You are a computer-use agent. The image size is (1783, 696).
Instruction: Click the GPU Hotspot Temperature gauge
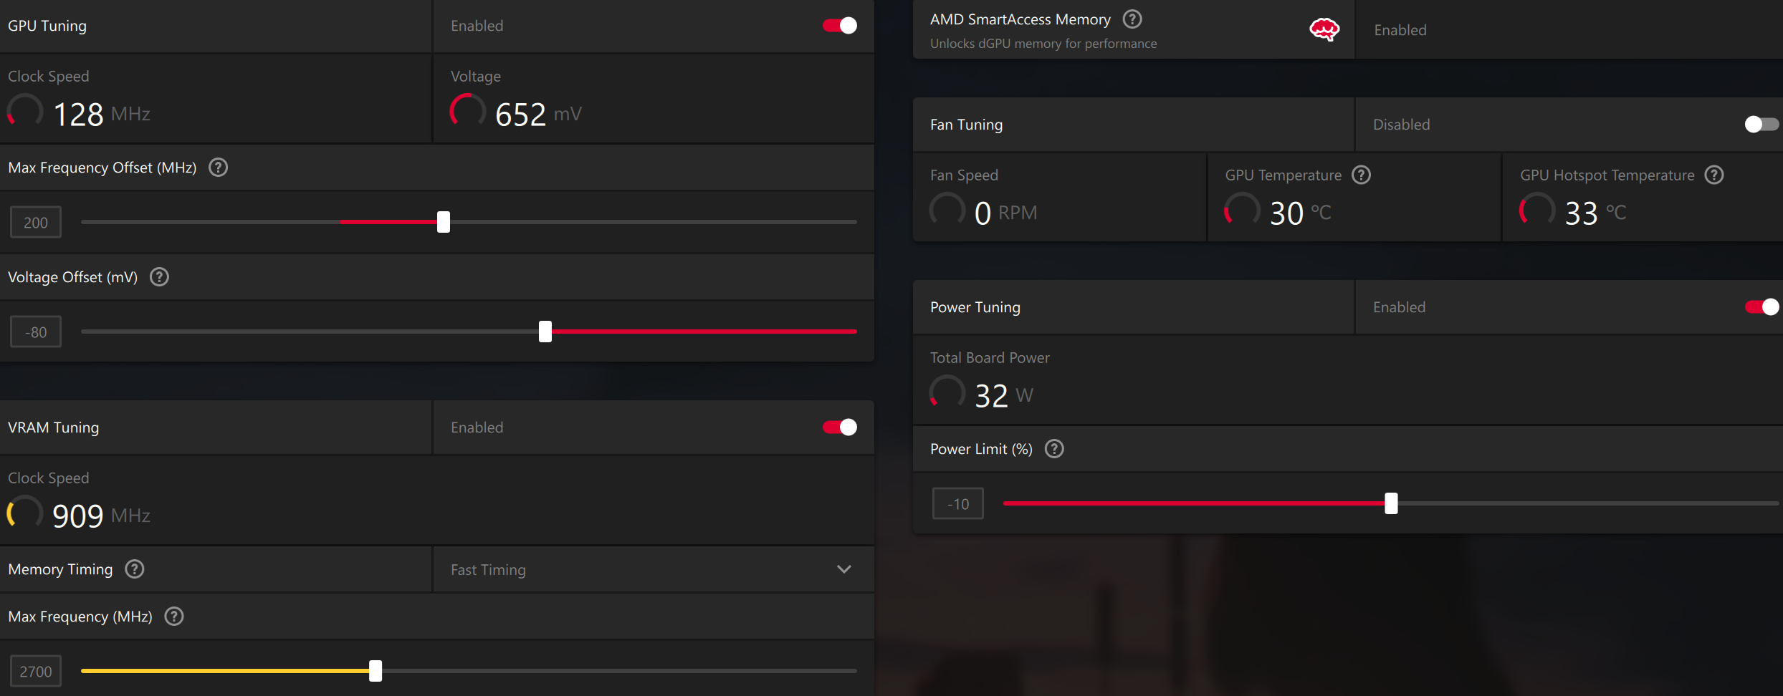point(1538,210)
